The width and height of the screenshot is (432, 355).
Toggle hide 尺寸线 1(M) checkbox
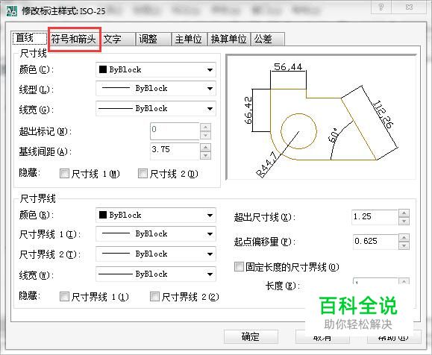[64, 174]
